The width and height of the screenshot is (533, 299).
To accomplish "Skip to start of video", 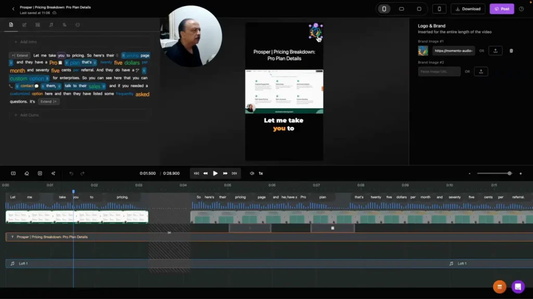I will (196, 173).
